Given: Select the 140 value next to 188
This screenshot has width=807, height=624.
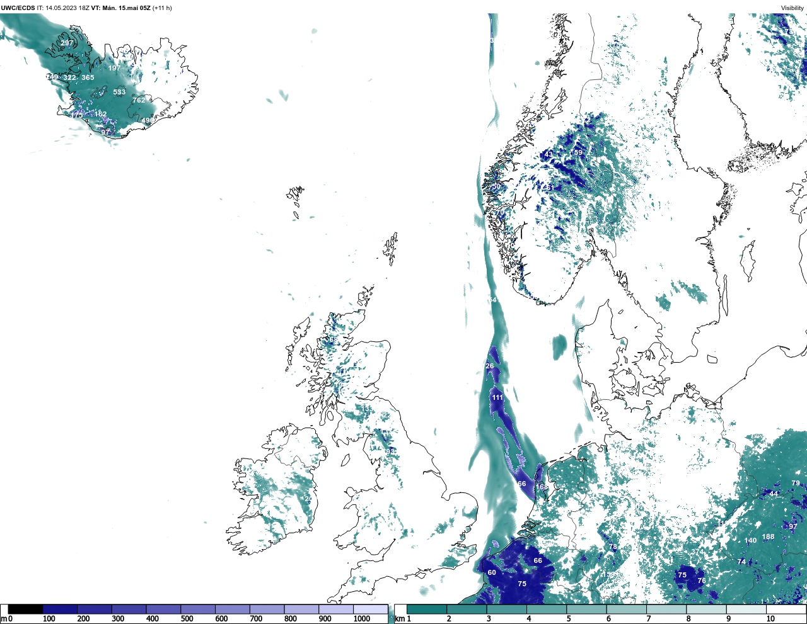Looking at the screenshot, I should point(750,541).
